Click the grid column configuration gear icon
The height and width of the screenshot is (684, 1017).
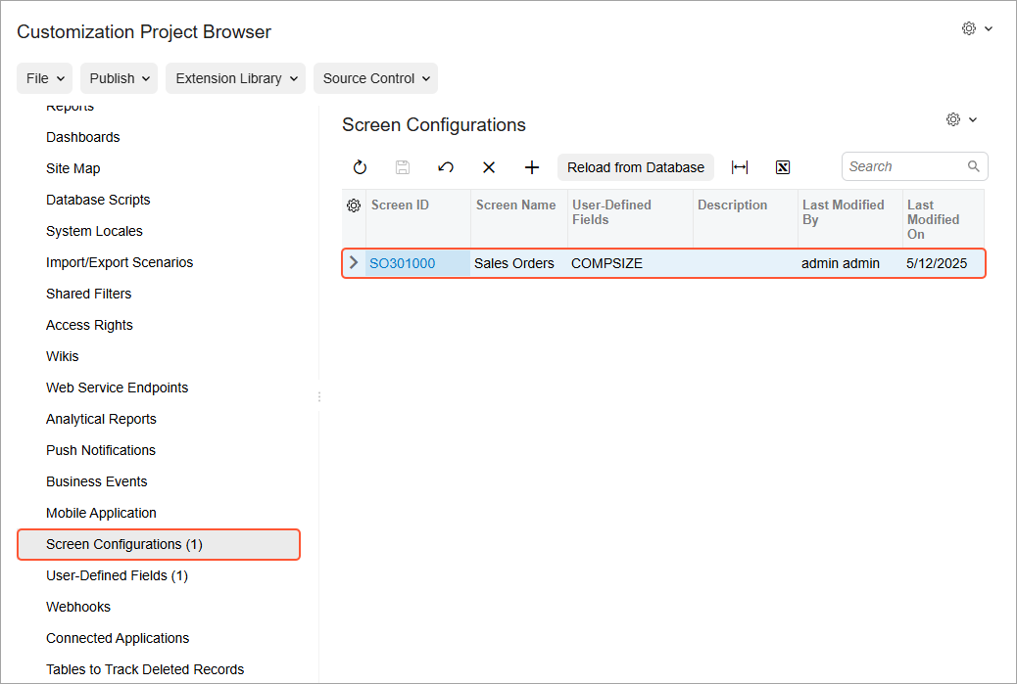[354, 205]
